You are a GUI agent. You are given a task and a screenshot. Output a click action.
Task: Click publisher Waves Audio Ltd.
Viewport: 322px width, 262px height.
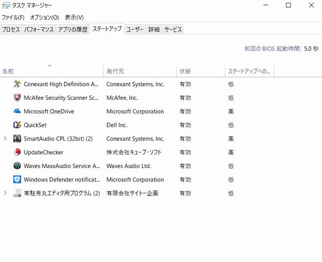click(x=129, y=166)
